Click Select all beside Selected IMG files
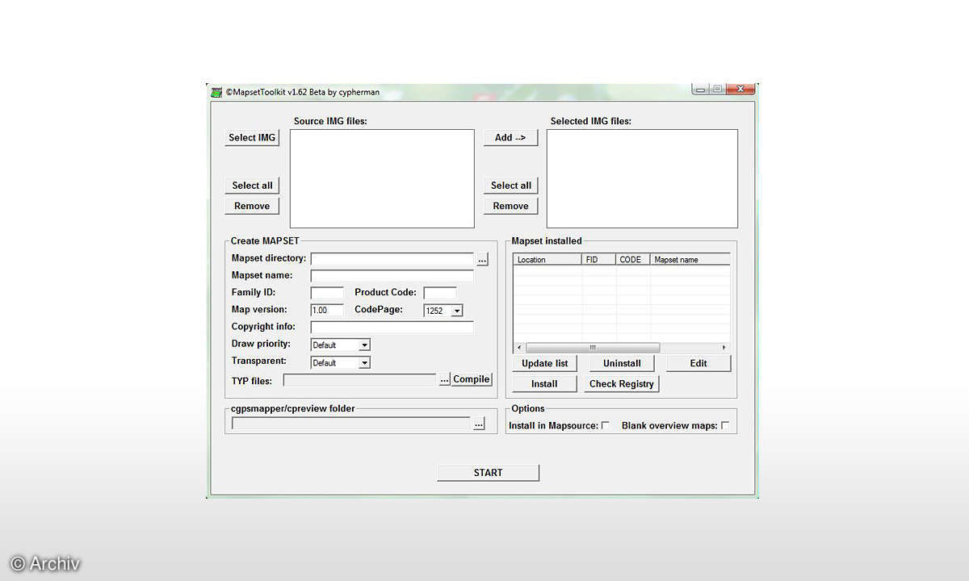This screenshot has height=581, width=969. pyautogui.click(x=510, y=186)
